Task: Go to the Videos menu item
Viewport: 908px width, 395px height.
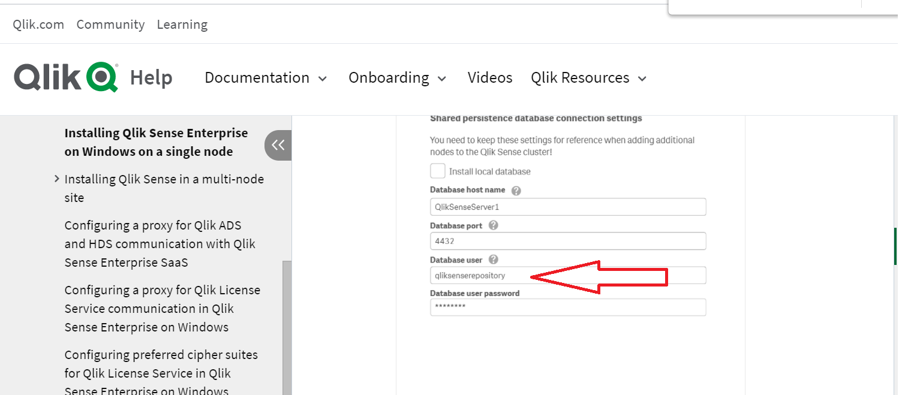Action: pos(490,78)
